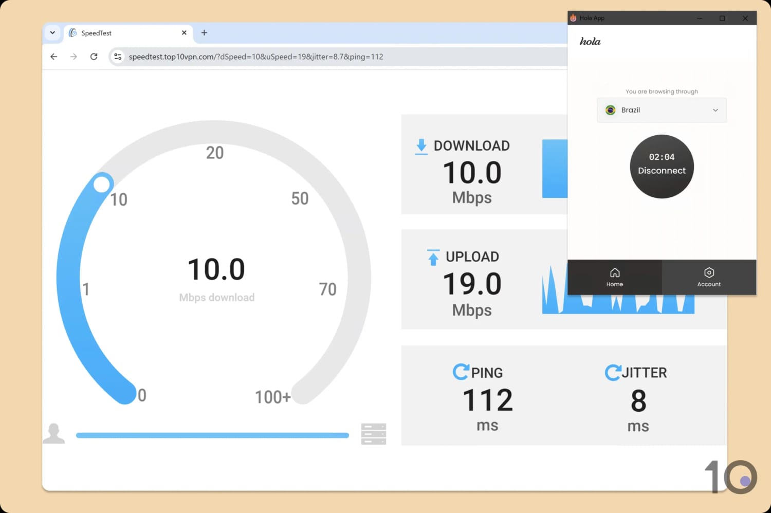The image size is (771, 513).
Task: Click the Disconnect button in Hola
Action: point(662,166)
